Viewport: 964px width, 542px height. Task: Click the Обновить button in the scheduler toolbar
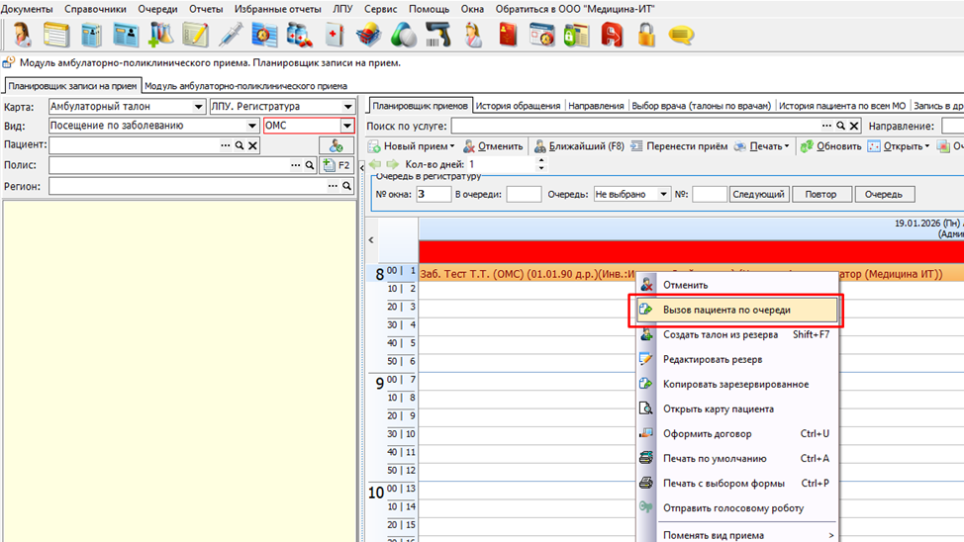point(831,146)
